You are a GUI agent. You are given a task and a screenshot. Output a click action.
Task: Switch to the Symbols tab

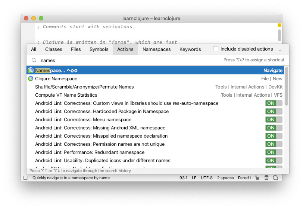point(99,49)
